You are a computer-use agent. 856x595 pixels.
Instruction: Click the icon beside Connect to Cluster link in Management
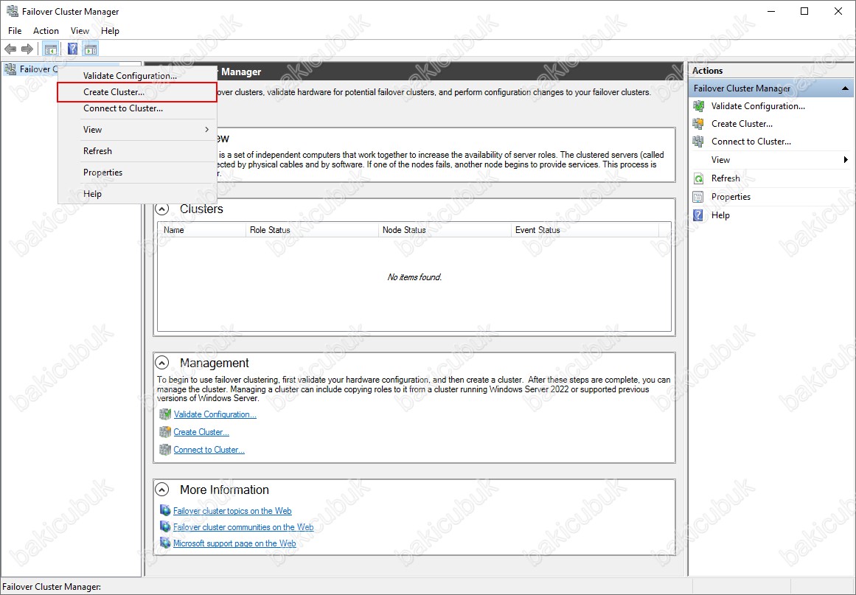tap(165, 450)
